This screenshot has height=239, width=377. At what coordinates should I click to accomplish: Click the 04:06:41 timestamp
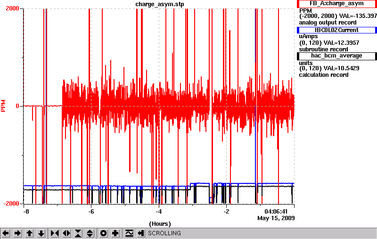click(276, 212)
